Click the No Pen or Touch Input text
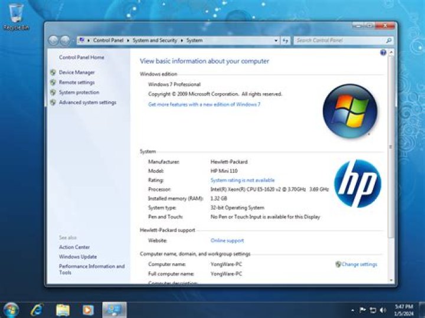The image size is (425, 318). pos(265,217)
